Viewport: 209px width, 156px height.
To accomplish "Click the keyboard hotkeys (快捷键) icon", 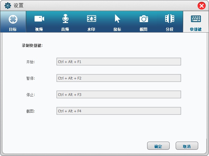I will [196, 19].
